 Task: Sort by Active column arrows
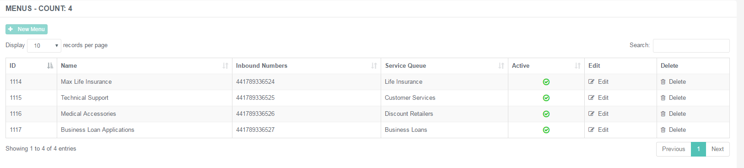[577, 65]
